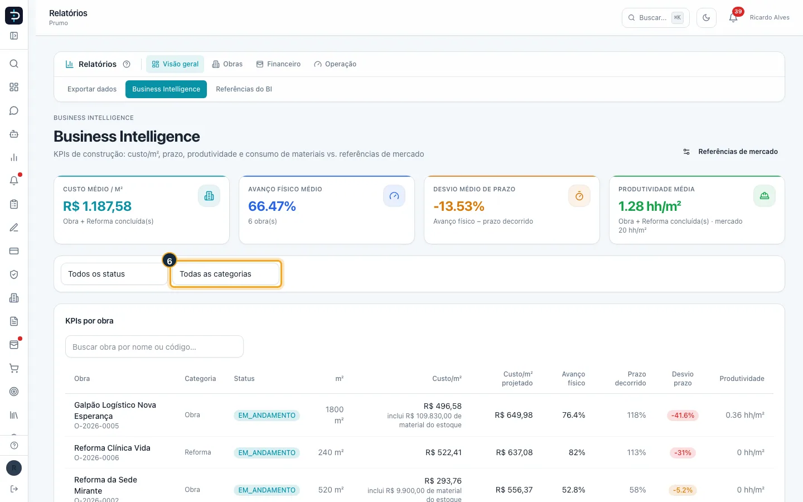This screenshot has height=502, width=803.
Task: Open the Ricardo Alves user menu
Action: (770, 18)
